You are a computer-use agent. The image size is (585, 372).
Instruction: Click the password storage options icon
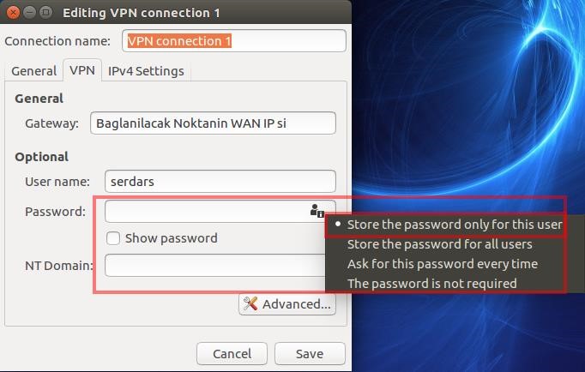[317, 211]
